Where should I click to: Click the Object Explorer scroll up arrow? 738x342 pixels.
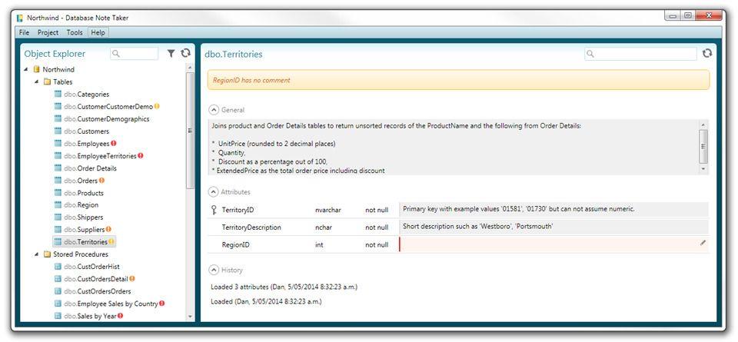click(x=190, y=68)
